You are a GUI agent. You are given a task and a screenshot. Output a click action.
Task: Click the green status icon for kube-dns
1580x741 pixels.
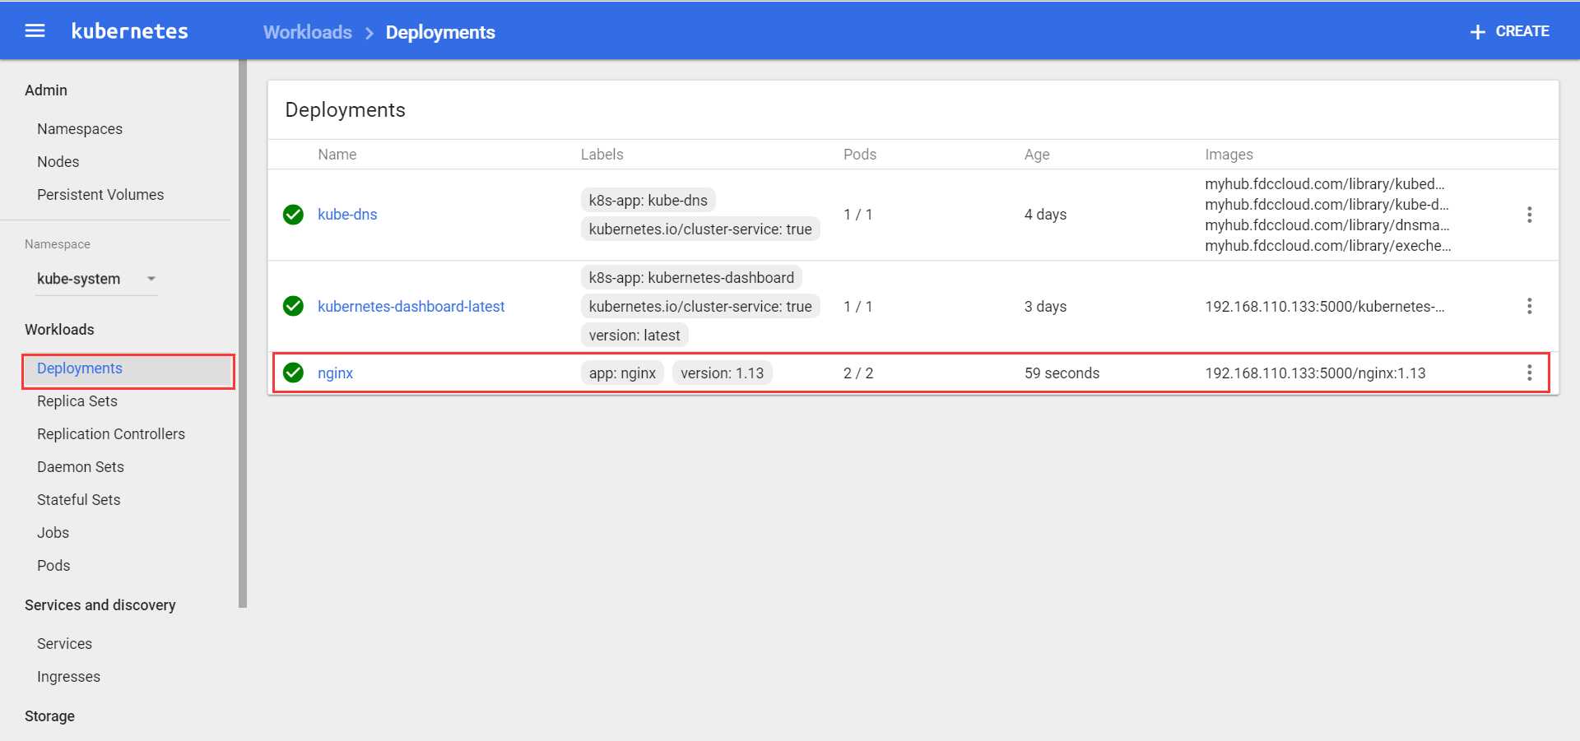[293, 215]
